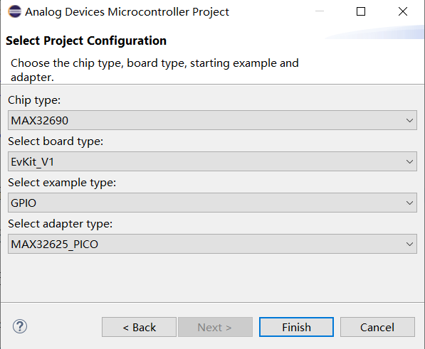Screen dimensions: 425x349
Task: Click the 'Select example type:' label
Action: [x=62, y=183]
